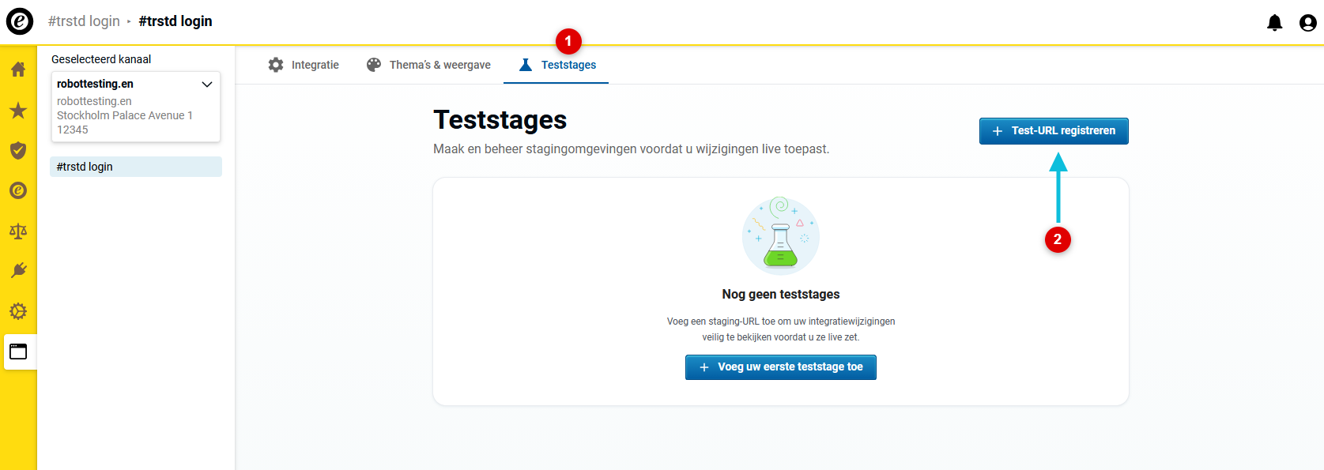Click the postal code '12345'
The width and height of the screenshot is (1324, 470).
[73, 130]
